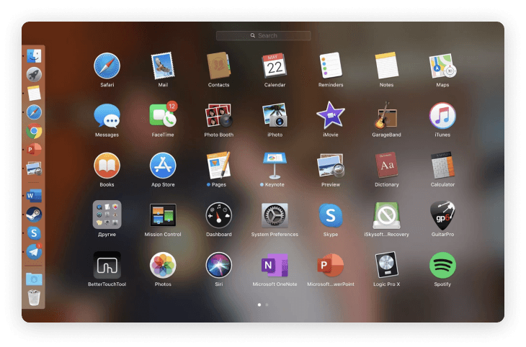Launch Google Chrome from the Dock
This screenshot has height=347, width=526.
[x=34, y=131]
